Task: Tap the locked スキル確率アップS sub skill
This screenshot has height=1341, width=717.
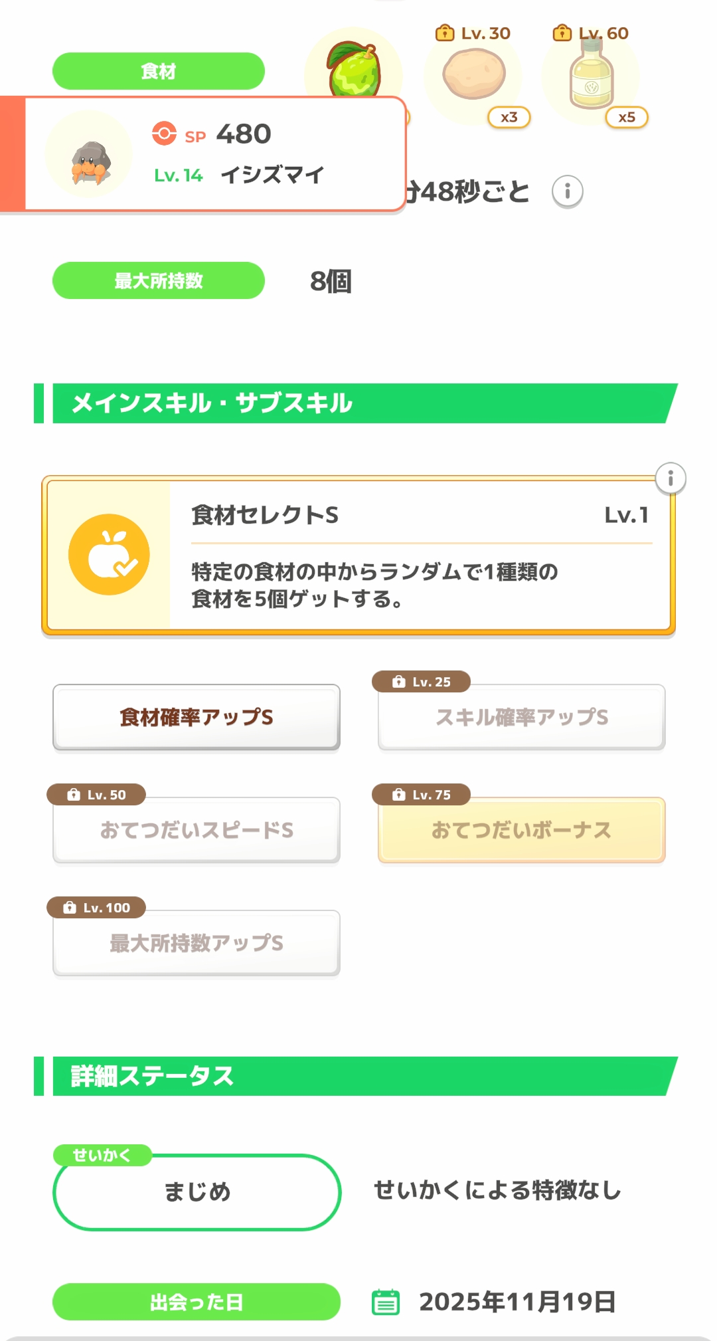Action: tap(522, 717)
